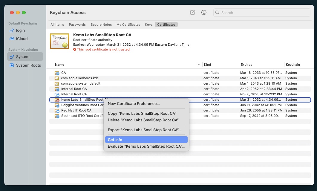Click the large certificate thumbnail image
317x191 pixels.
59,41
